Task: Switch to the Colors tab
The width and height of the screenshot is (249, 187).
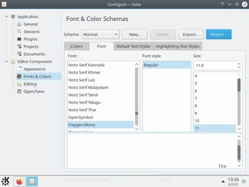Action: pyautogui.click(x=77, y=46)
